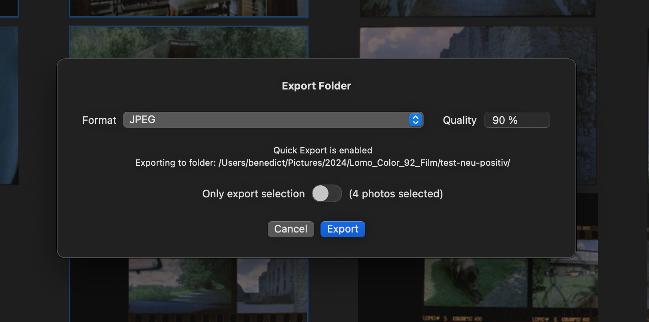This screenshot has height=322, width=649.
Task: Select the road and ruins film strip thumbnail
Action: point(189,290)
